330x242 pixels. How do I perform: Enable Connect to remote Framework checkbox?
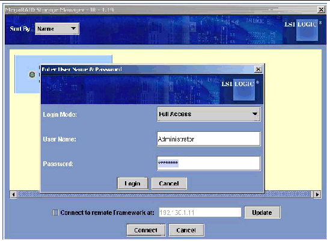pyautogui.click(x=55, y=213)
